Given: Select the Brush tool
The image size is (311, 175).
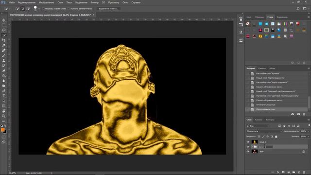Looking at the screenshot, I should coord(4,55).
